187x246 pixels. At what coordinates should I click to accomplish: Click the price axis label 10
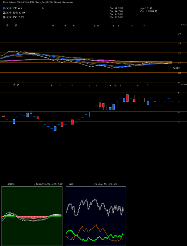pos(179,73)
